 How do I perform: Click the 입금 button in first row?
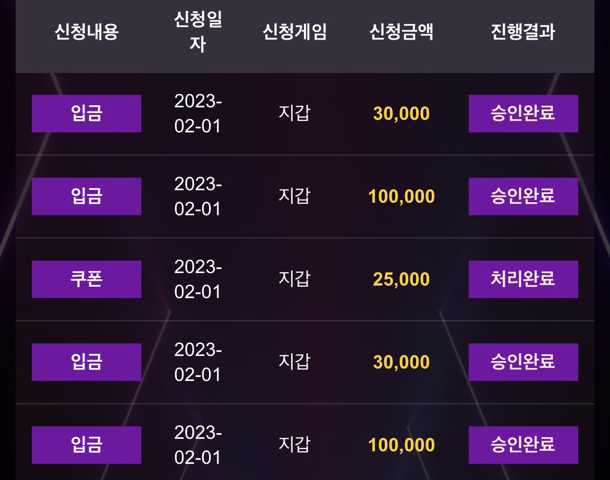(x=87, y=114)
